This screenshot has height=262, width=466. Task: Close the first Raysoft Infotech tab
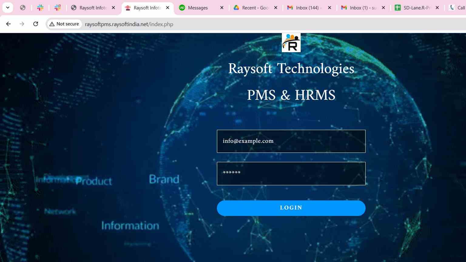tap(113, 8)
